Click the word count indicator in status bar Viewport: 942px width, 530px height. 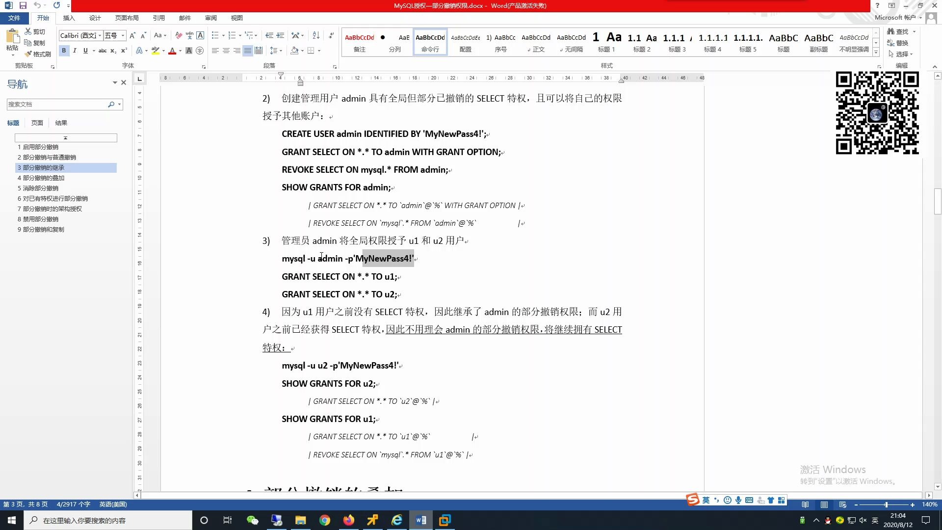click(74, 504)
